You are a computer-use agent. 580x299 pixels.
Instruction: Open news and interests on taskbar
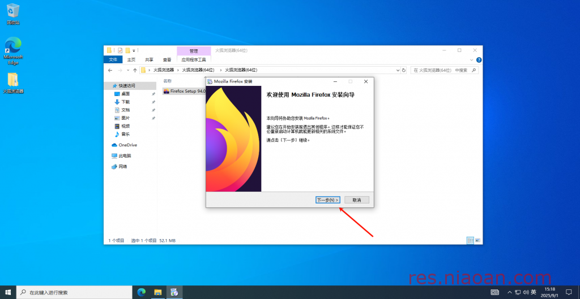(x=494, y=292)
